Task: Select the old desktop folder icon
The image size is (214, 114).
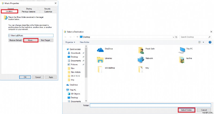Action: pos(101,69)
